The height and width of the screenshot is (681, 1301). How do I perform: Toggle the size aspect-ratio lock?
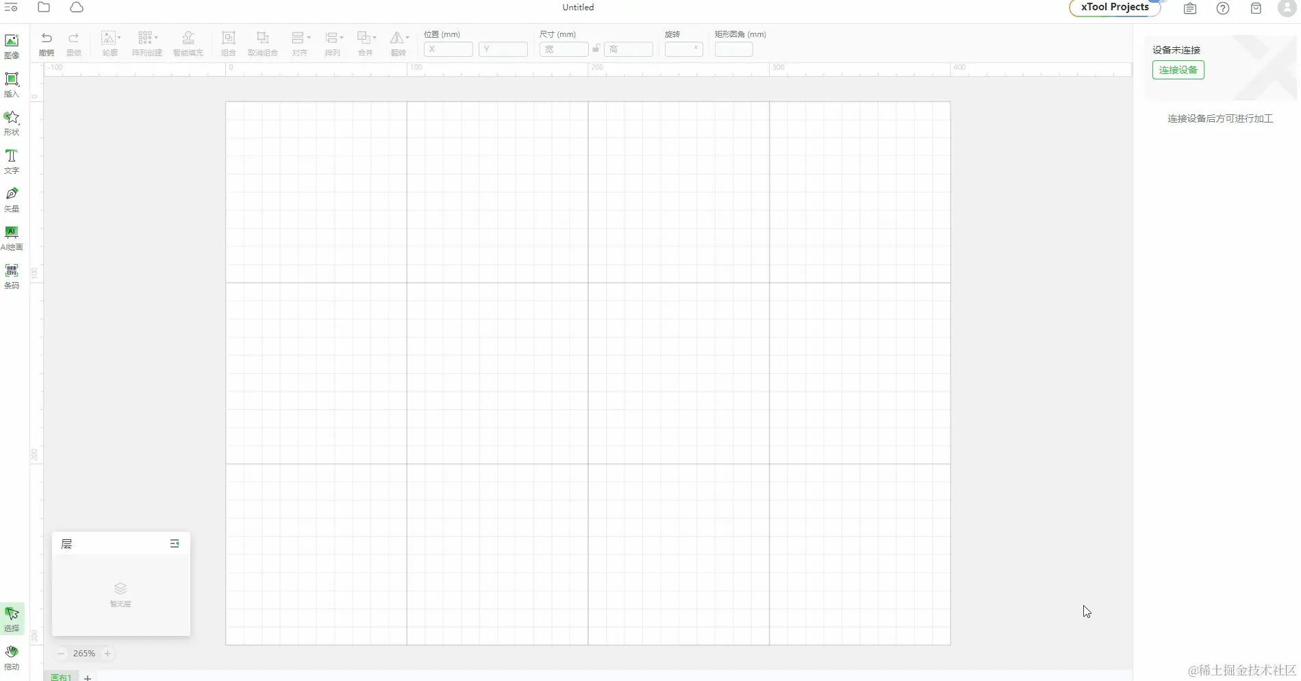[596, 49]
